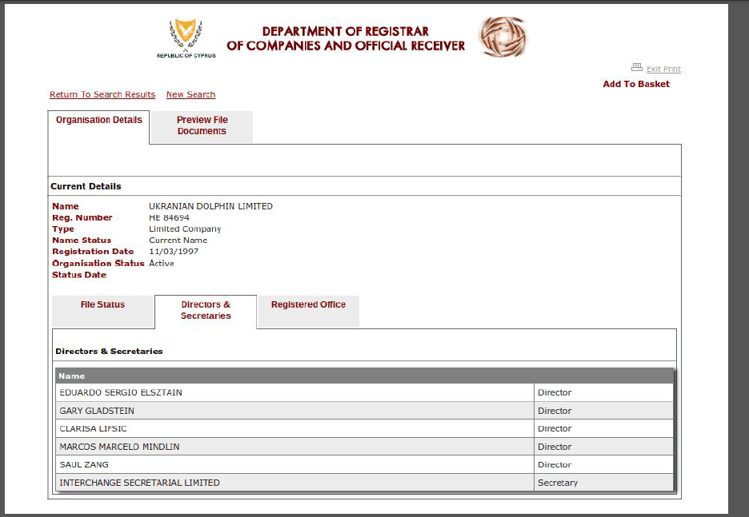Select the Interchange Secretarial Limited row
Image resolution: width=749 pixels, height=517 pixels.
(139, 483)
